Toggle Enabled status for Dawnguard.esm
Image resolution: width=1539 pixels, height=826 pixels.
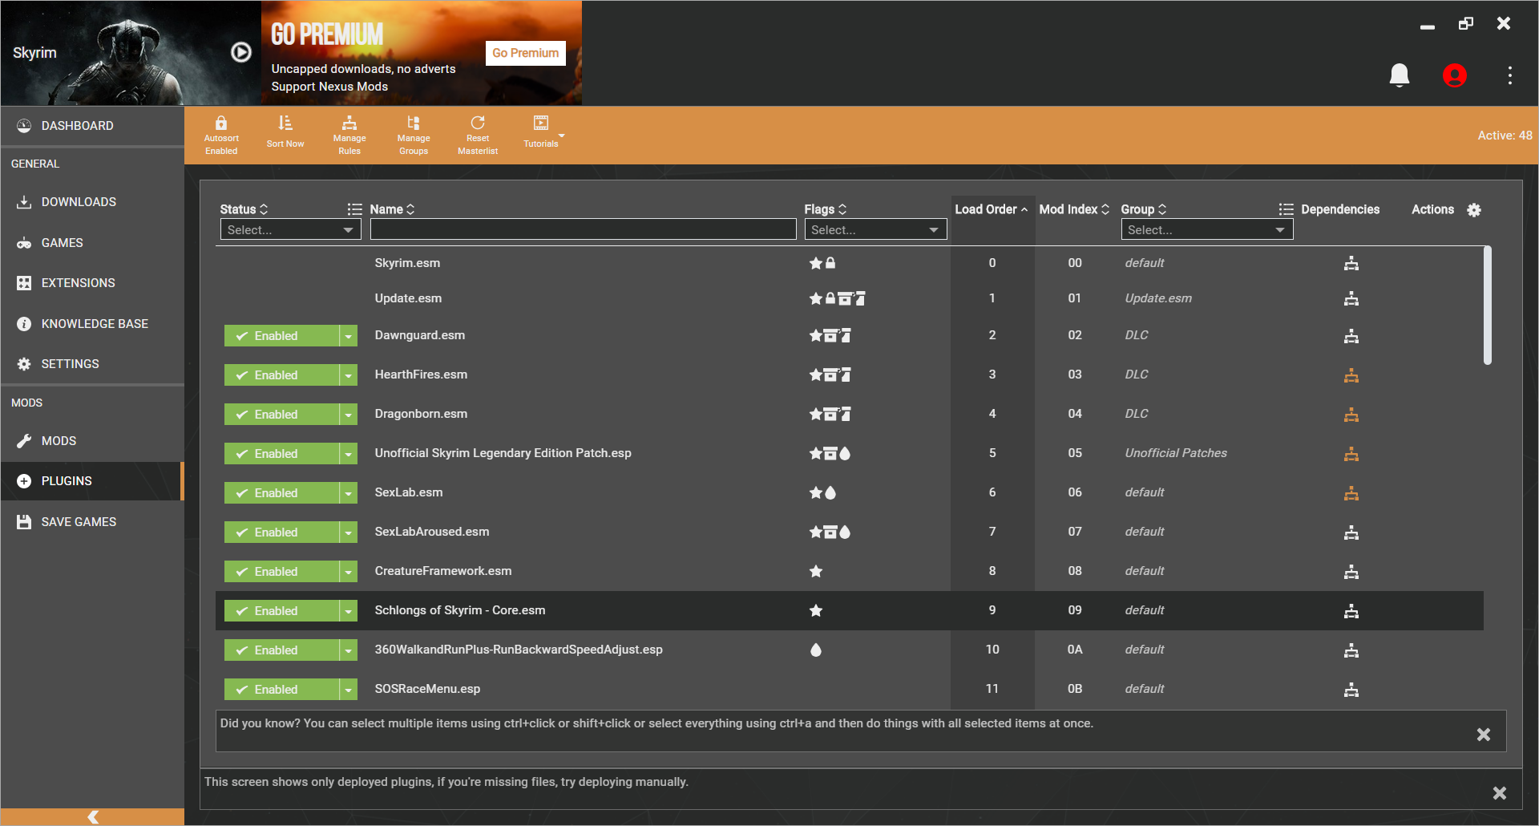281,336
